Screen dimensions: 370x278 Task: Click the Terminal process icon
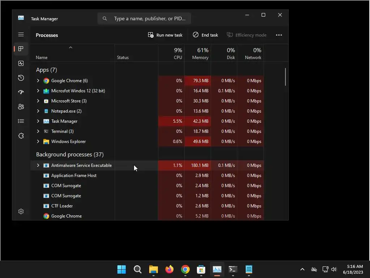tap(46, 131)
